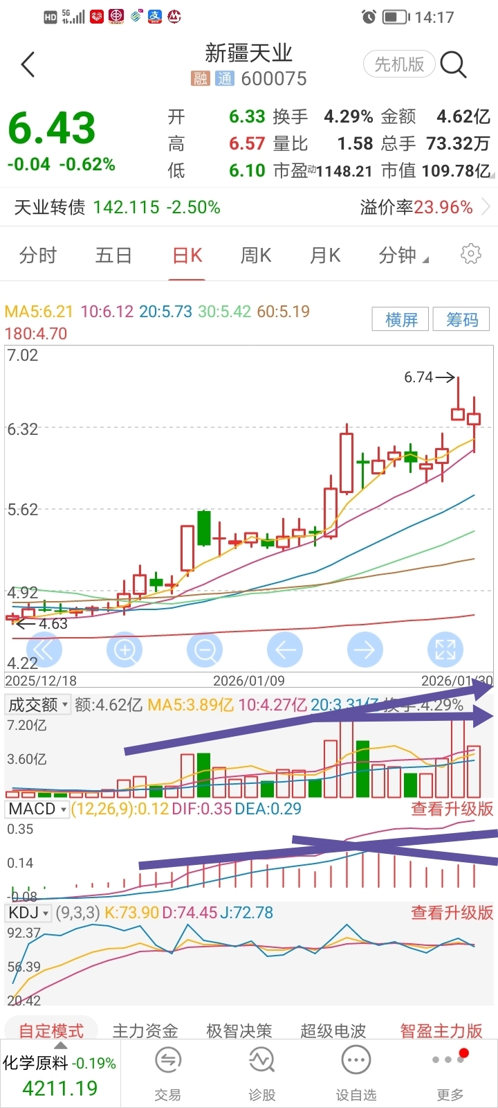This screenshot has width=498, height=1108.
Task: Move chart cursor left arrow
Action: [285, 650]
